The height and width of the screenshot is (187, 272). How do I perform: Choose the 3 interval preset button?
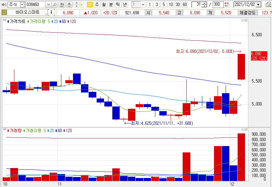(x=157, y=5)
